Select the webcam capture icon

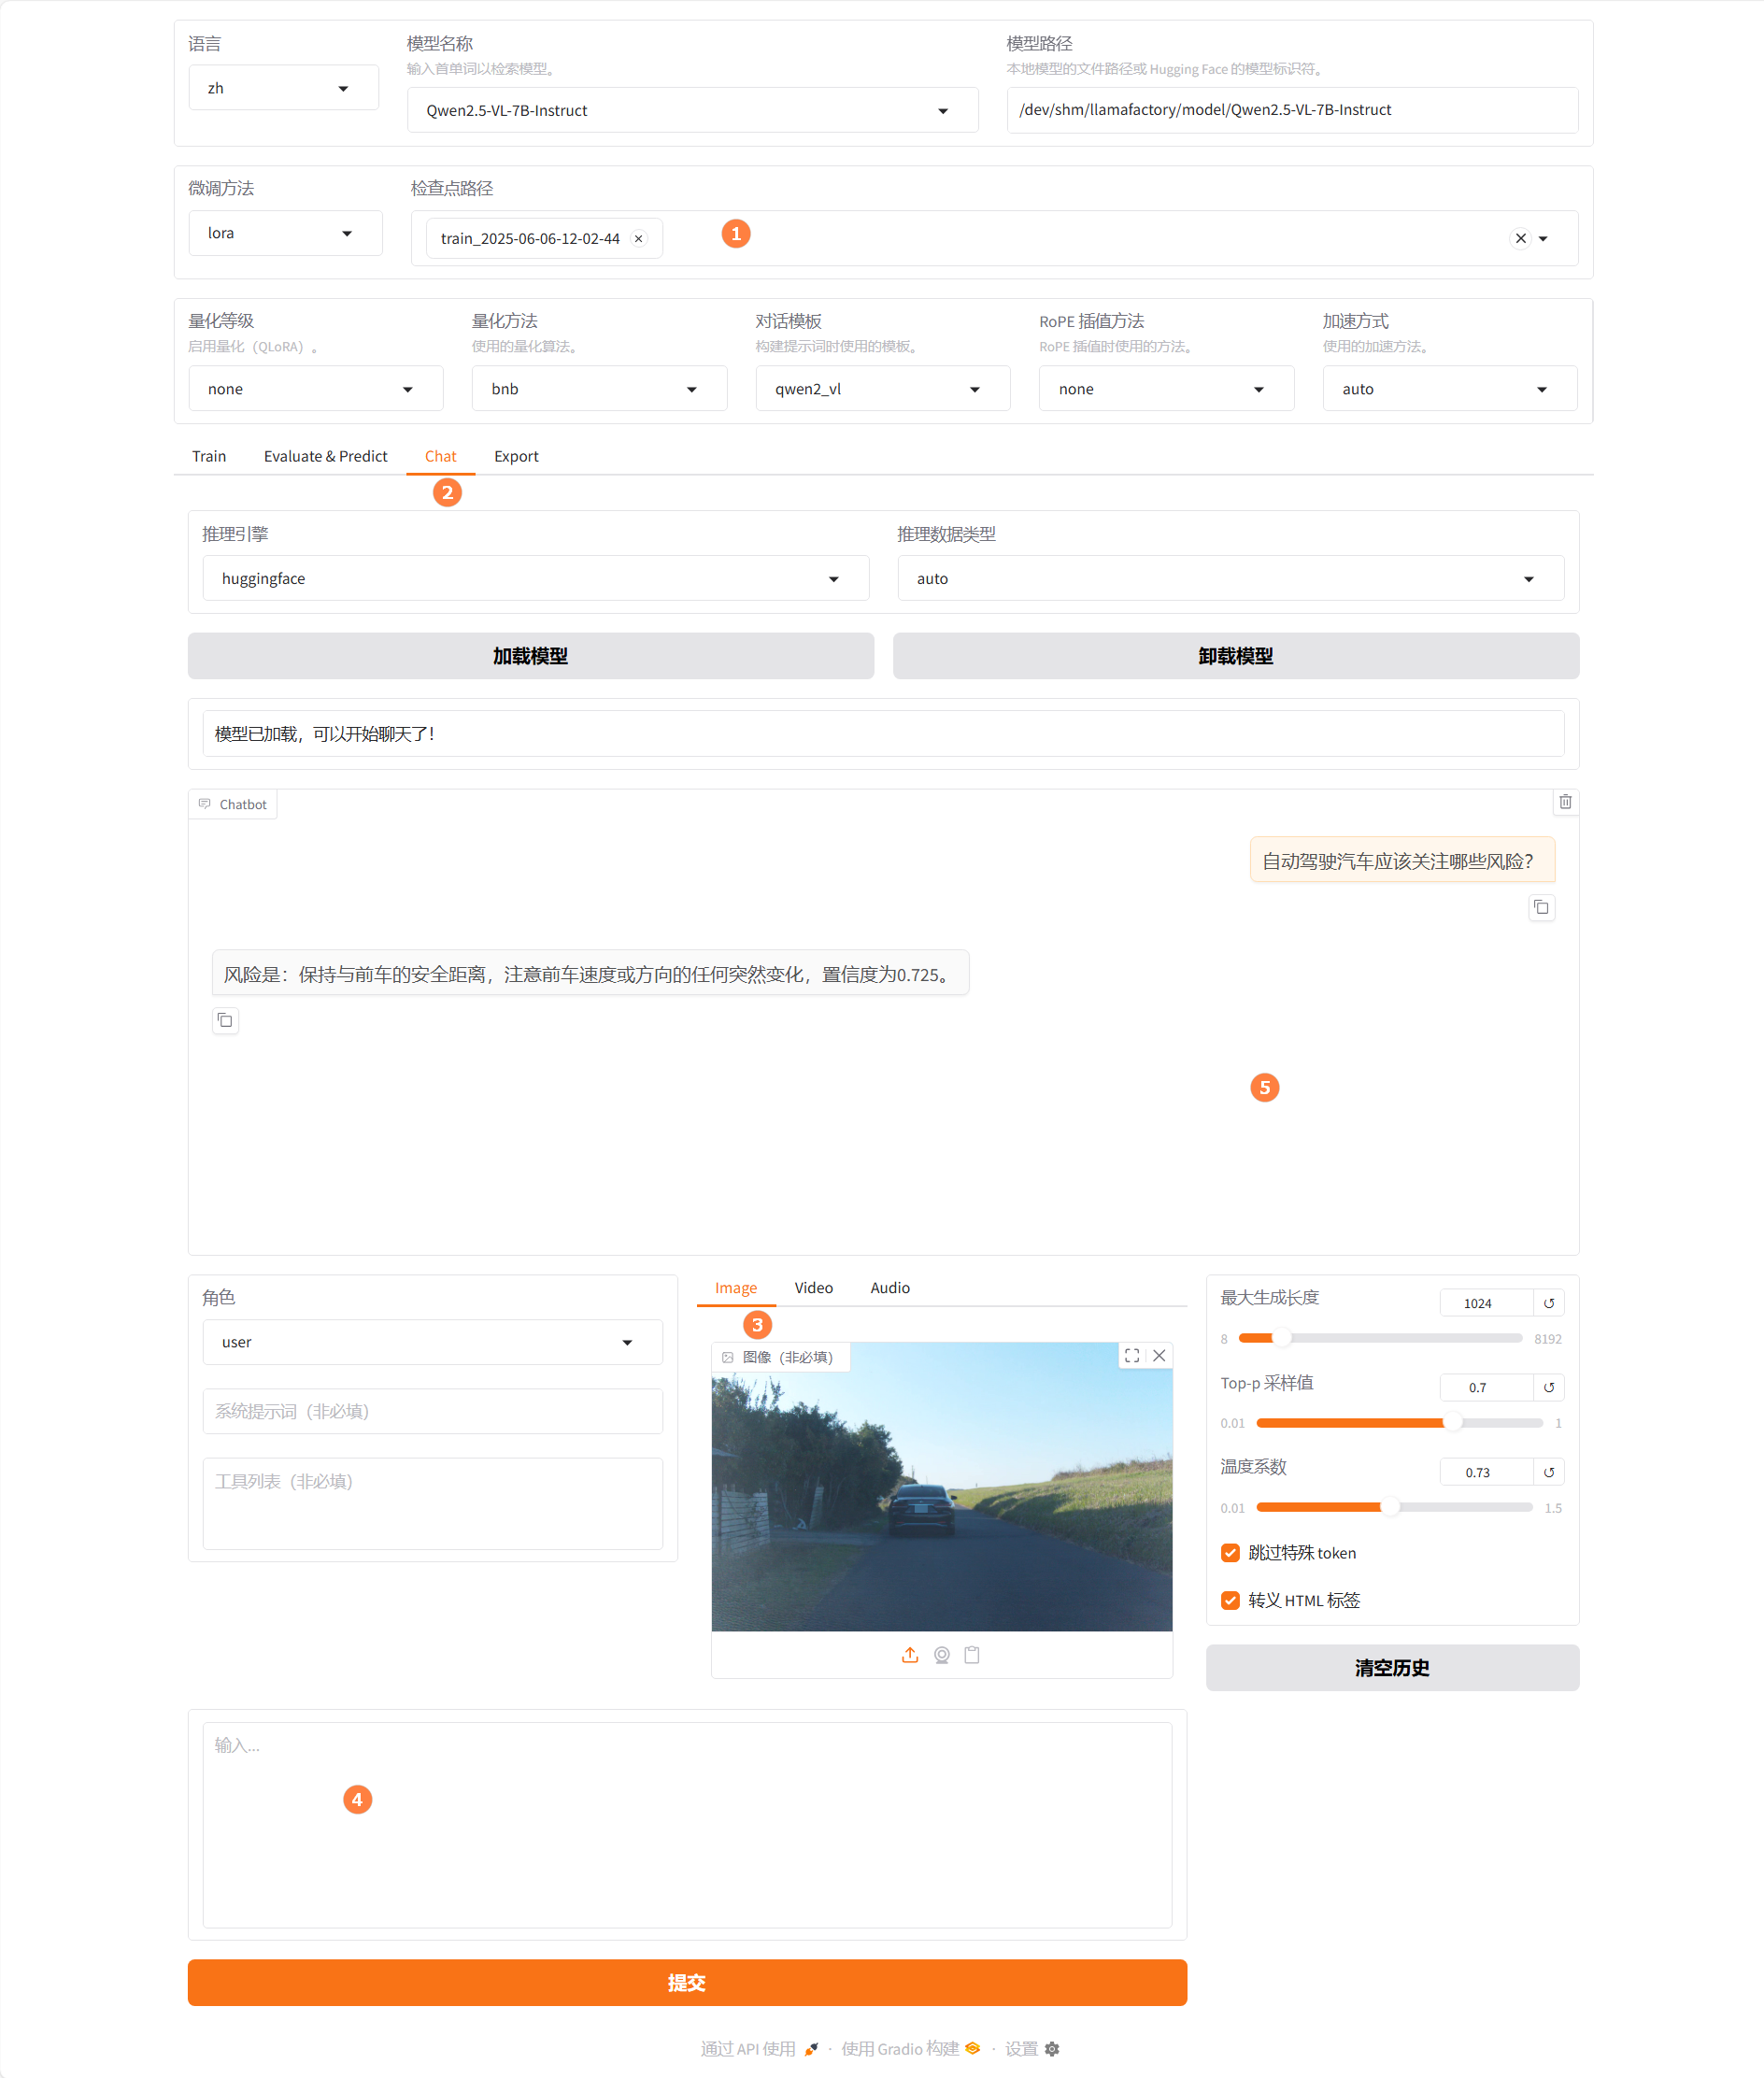941,1655
